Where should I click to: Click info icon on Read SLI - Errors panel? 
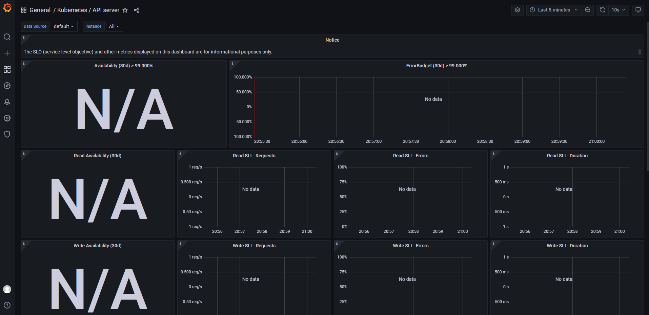tap(337, 154)
